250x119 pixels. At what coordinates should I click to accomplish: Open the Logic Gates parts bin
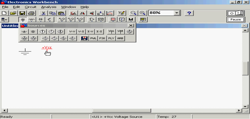click(x=92, y=20)
